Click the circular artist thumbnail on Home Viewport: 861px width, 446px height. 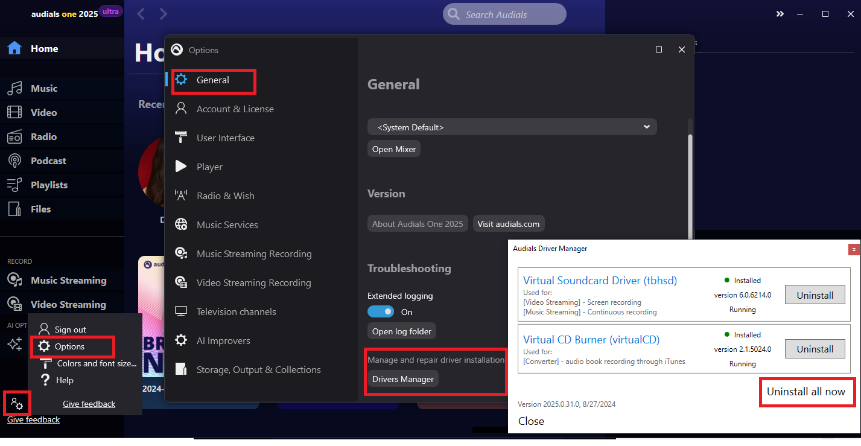click(x=151, y=172)
